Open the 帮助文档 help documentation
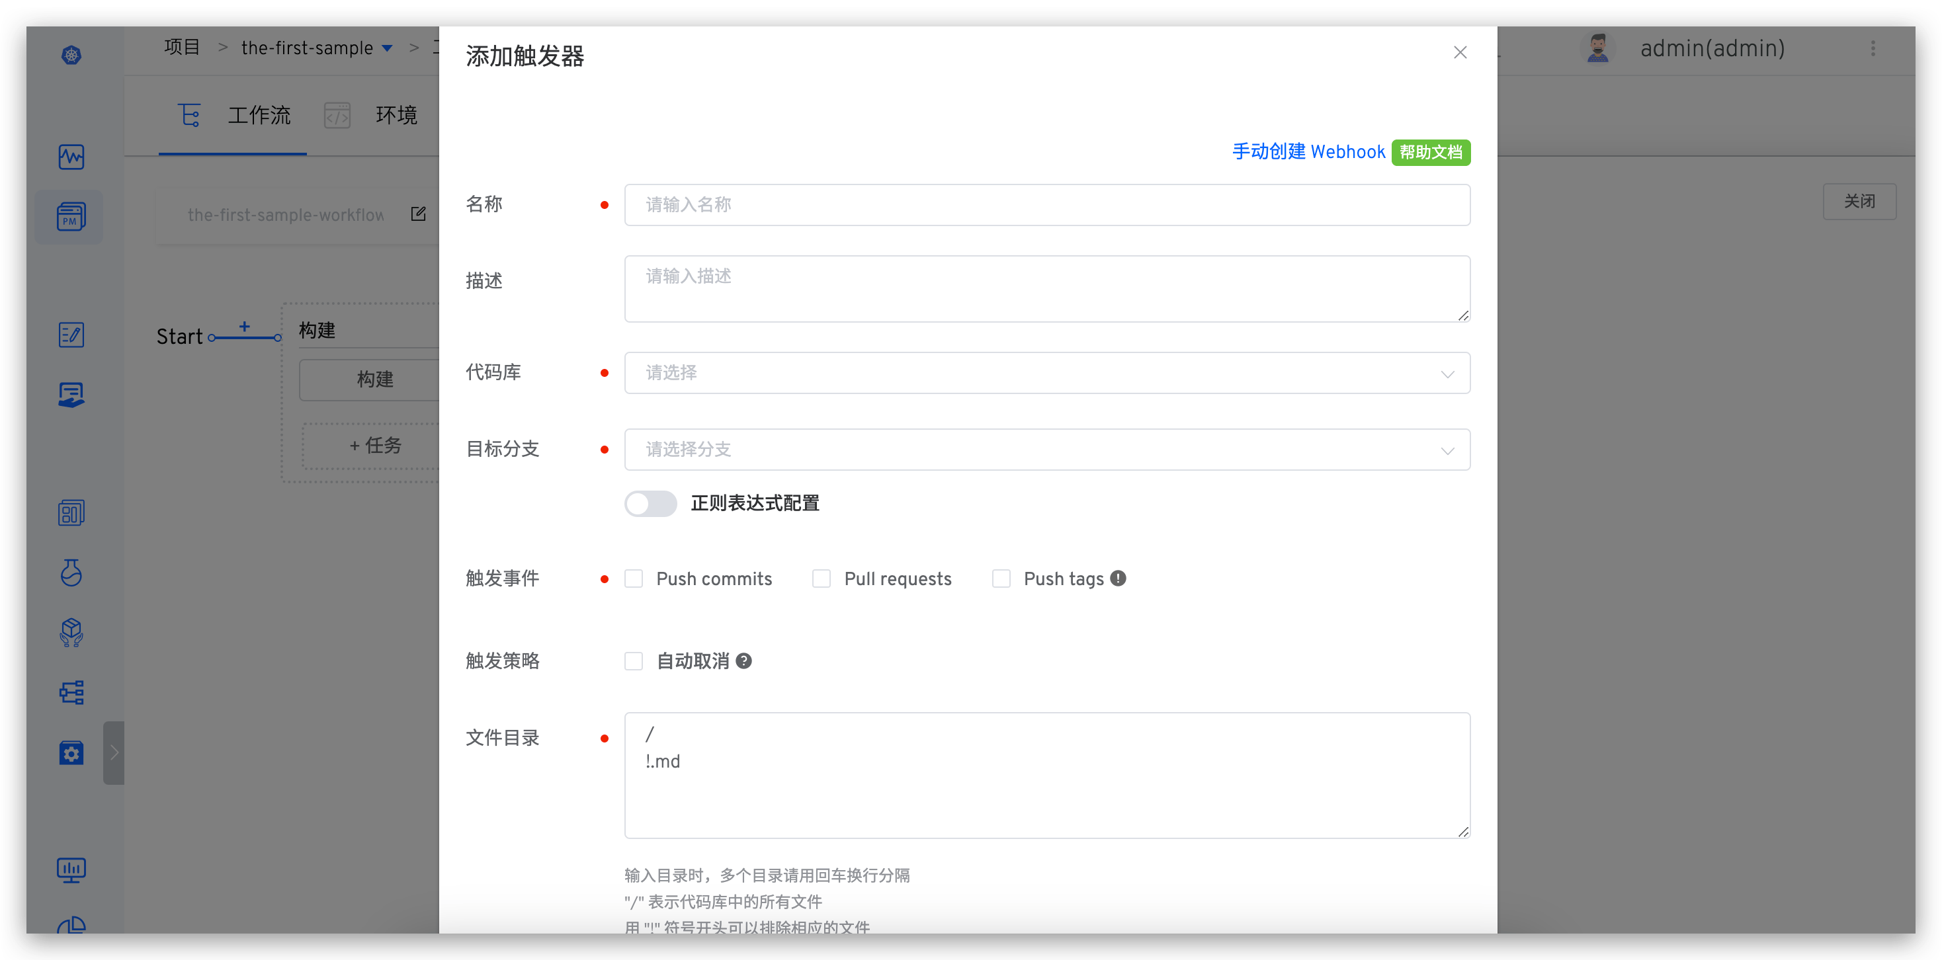The width and height of the screenshot is (1942, 960). click(x=1430, y=151)
